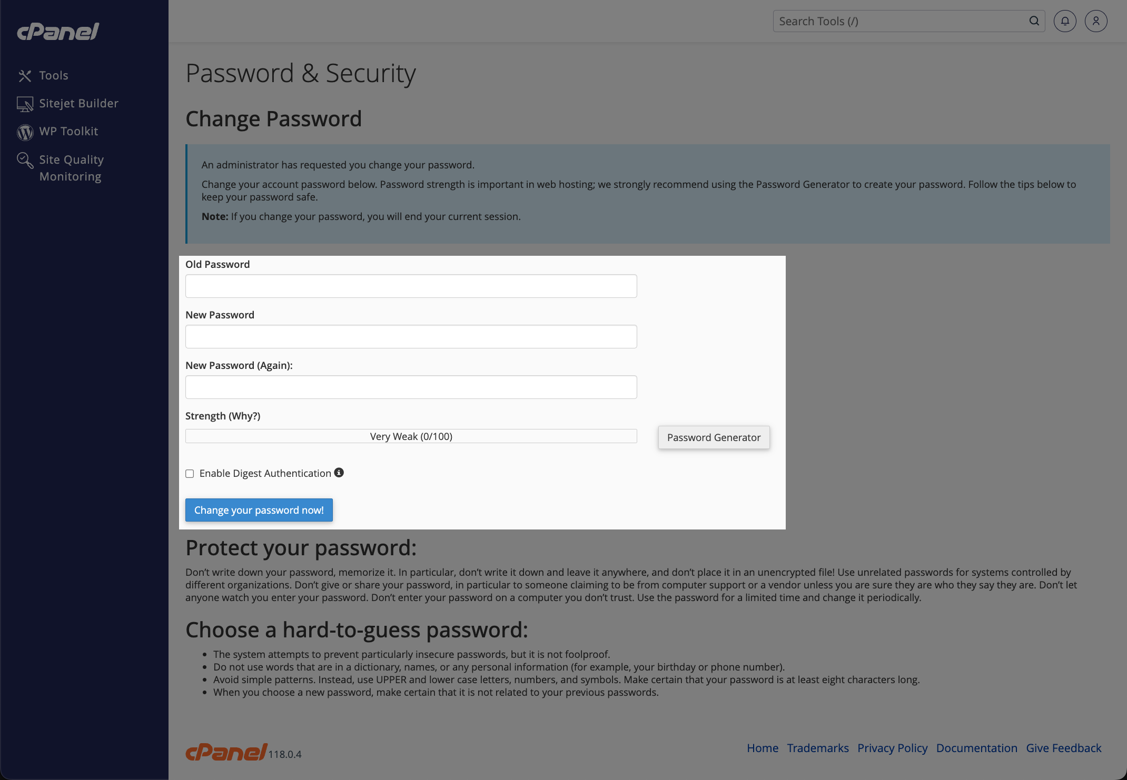Open the user account icon
This screenshot has width=1127, height=780.
point(1096,21)
